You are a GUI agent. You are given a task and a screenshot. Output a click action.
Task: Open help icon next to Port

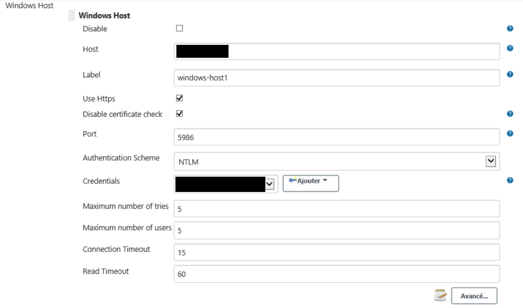click(510, 133)
